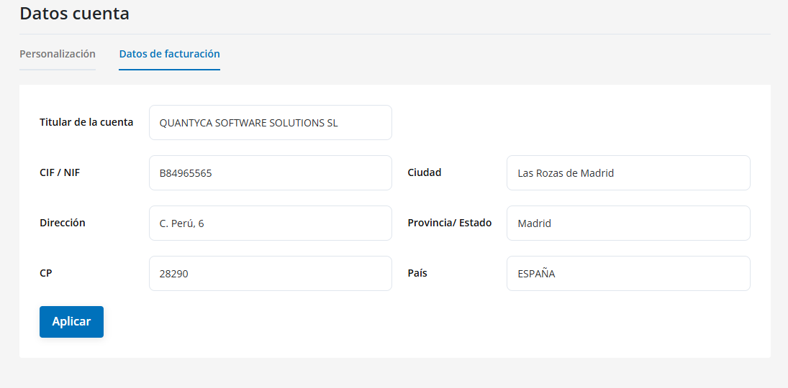Select the Datos de facturación tab
Viewport: 788px width, 388px height.
(x=169, y=54)
